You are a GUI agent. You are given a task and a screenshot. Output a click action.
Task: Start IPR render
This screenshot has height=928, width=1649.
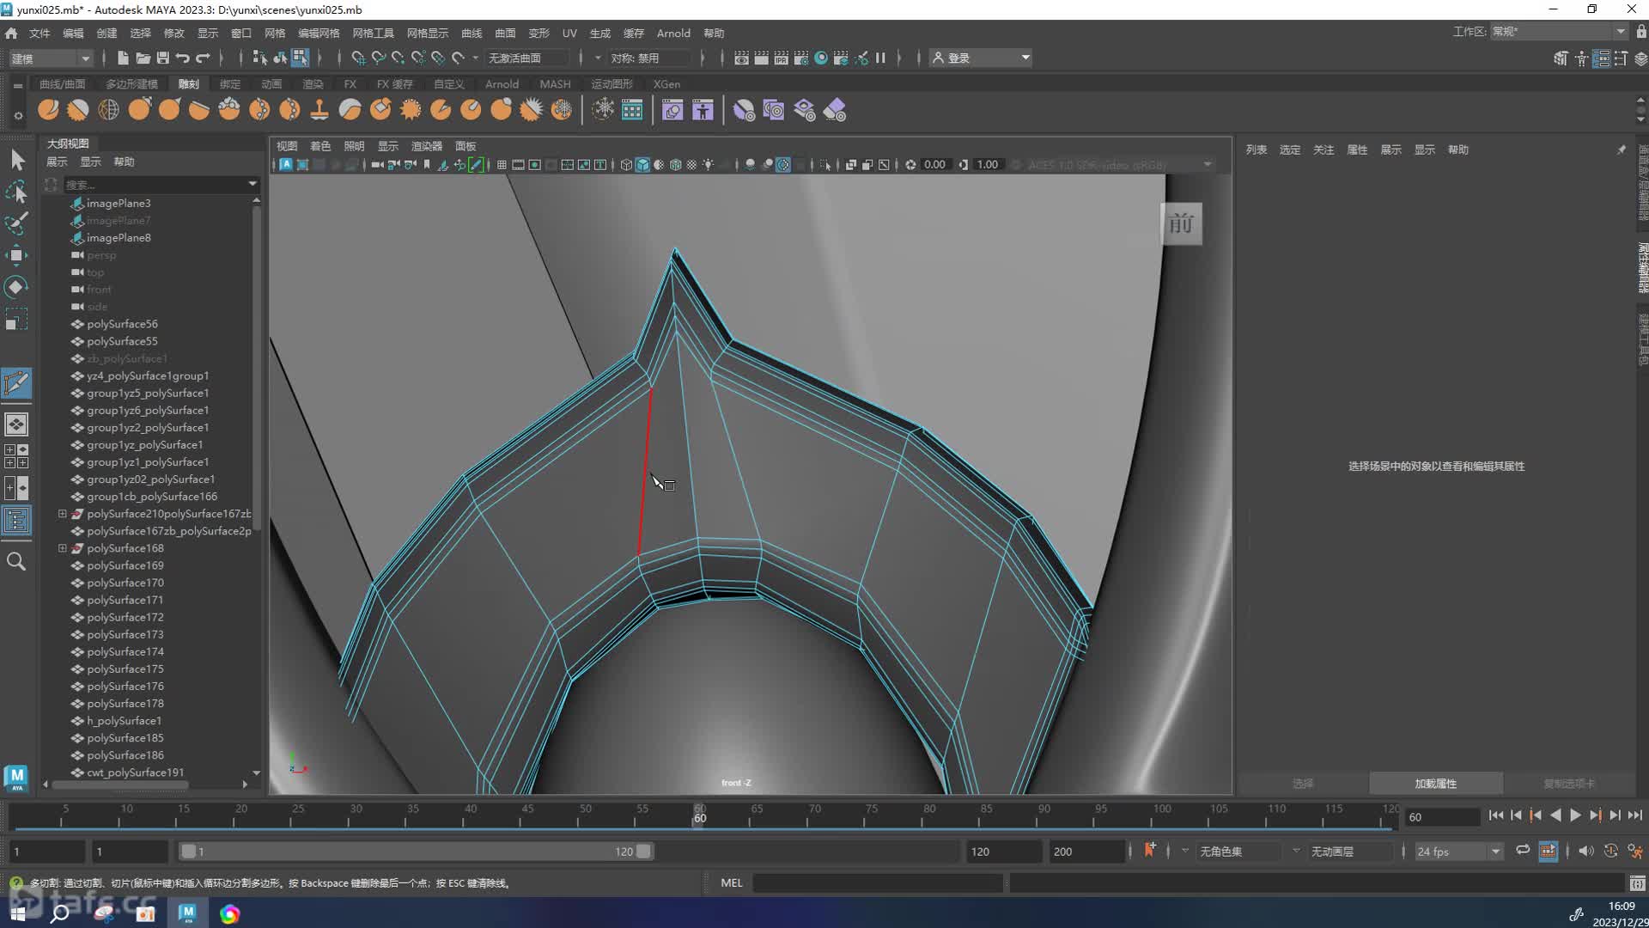click(x=781, y=58)
